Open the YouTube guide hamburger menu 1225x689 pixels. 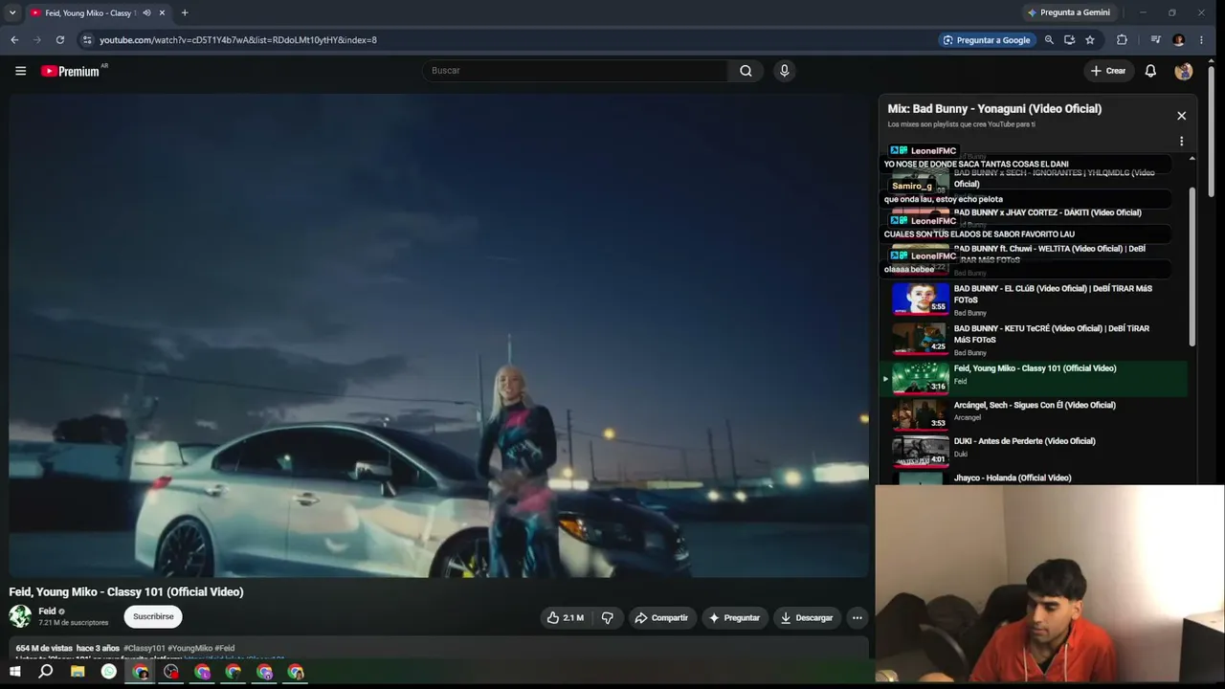point(20,71)
